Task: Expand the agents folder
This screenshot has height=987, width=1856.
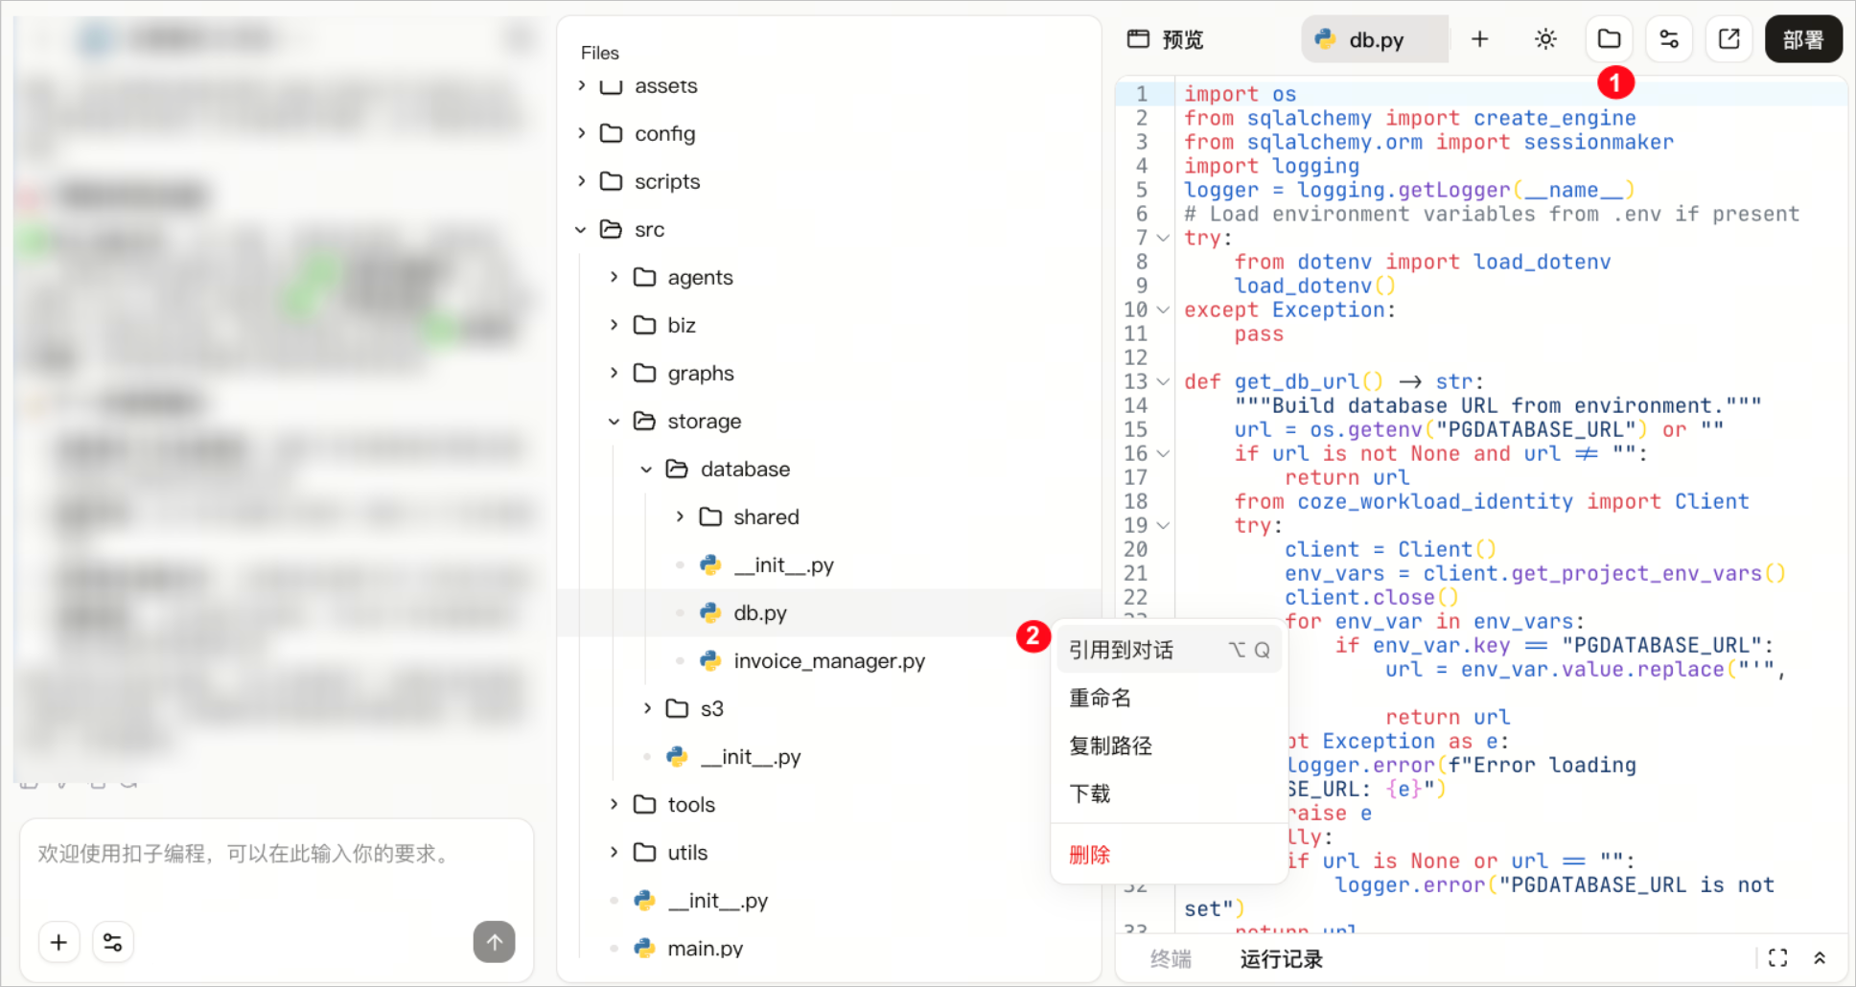Action: (x=614, y=277)
